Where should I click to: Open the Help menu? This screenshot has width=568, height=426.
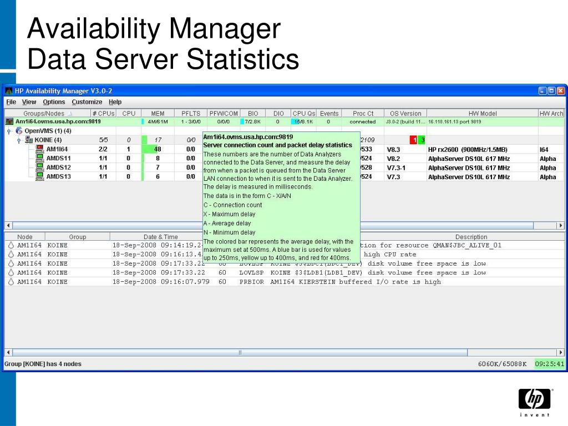click(x=115, y=102)
